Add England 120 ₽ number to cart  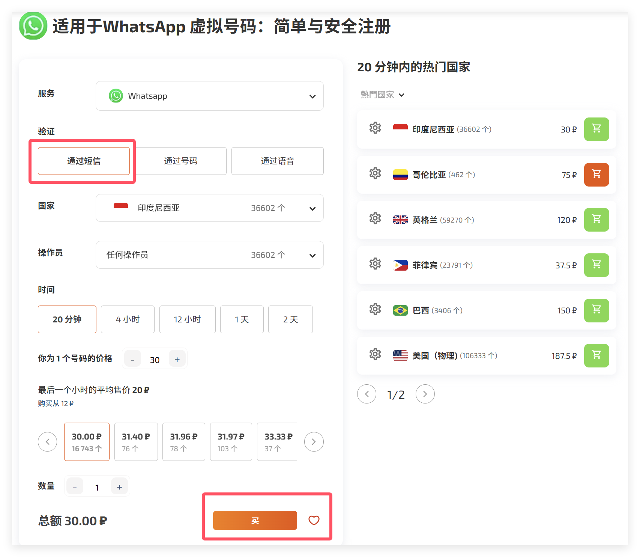click(596, 220)
